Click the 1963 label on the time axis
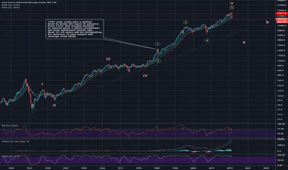Image resolution: width=288 pixels, height=170 pixels. [102, 168]
